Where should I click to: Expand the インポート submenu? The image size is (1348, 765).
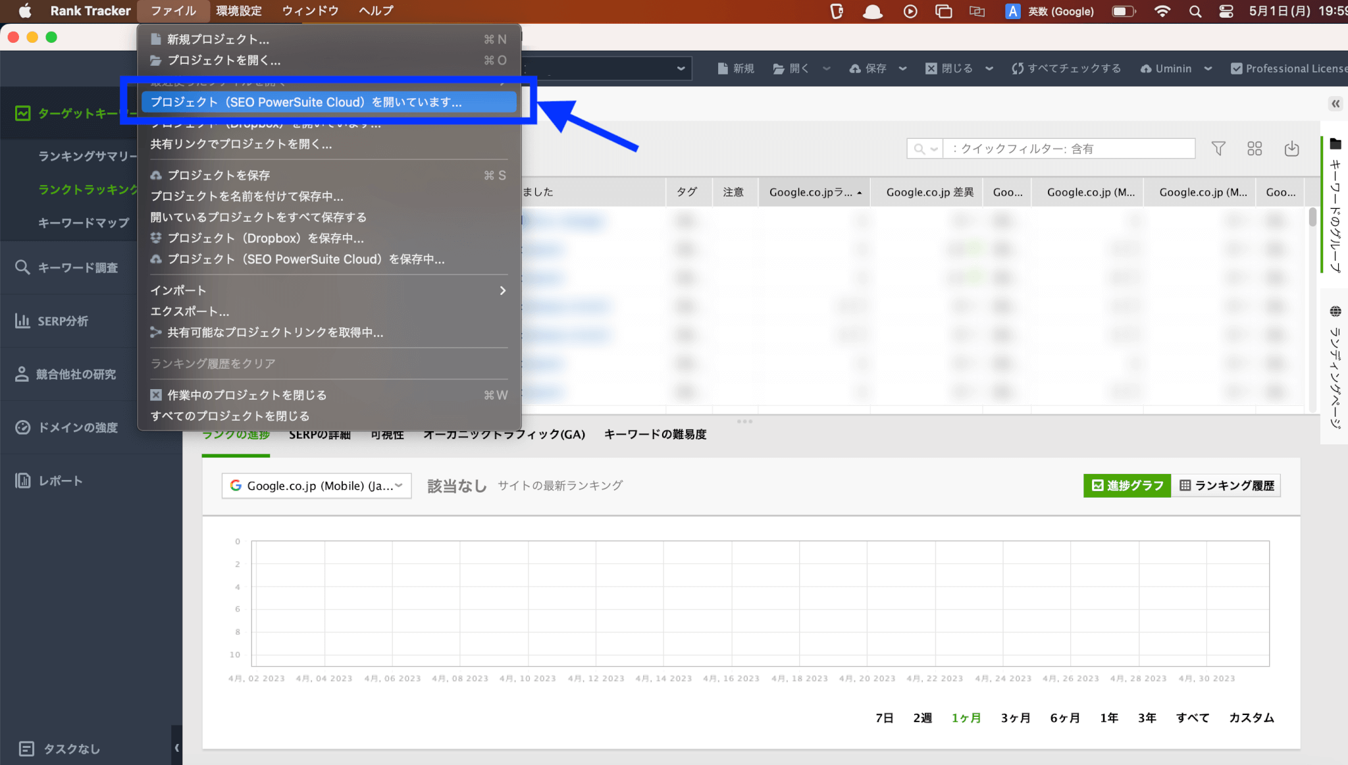(328, 290)
